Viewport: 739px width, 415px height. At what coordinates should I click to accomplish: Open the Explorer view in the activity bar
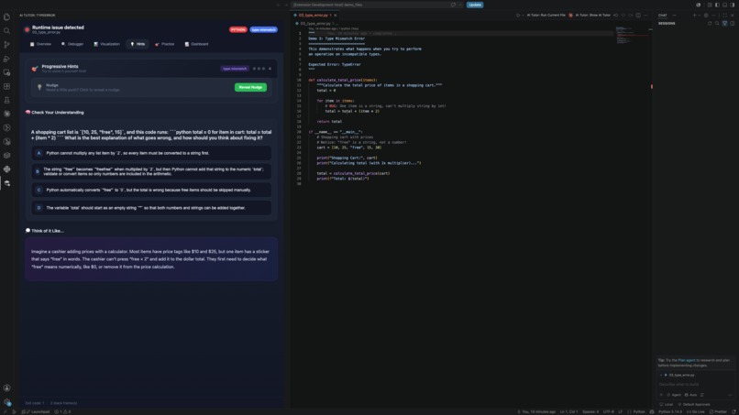pos(6,17)
